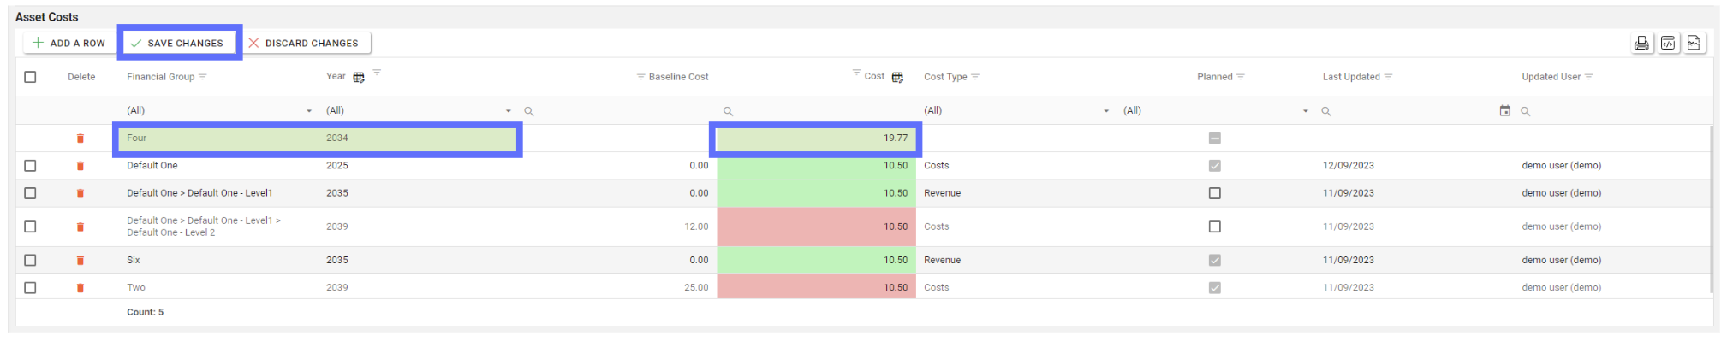The width and height of the screenshot is (1727, 341).
Task: Delete the Default One 2025 row
Action: coord(80,166)
